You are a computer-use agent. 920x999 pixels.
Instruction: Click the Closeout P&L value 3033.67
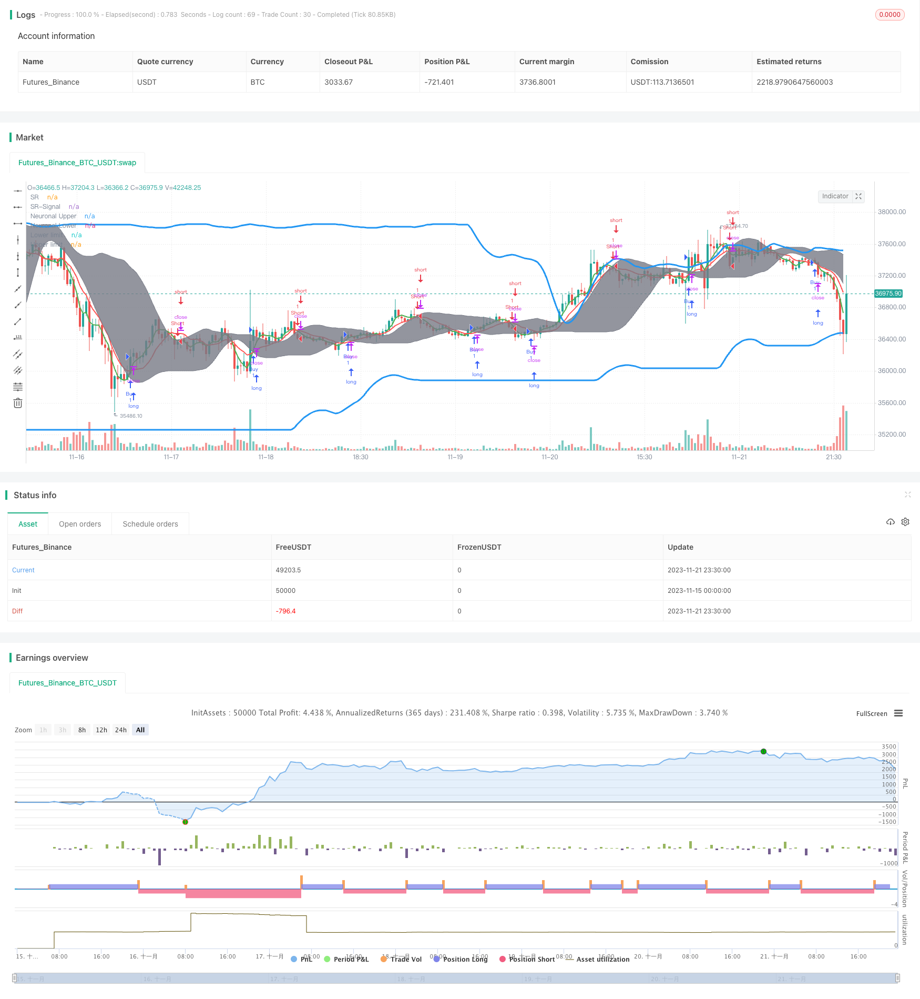(x=339, y=82)
